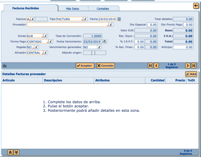Click the refresh icon beside Fecha Vencimiento

pos(105,41)
